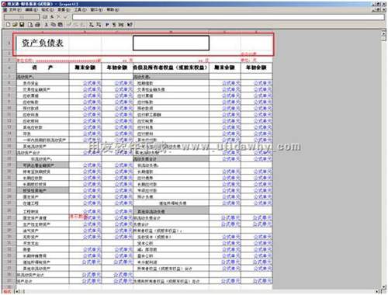388x295 pixels.
Task: Open the 工具 menu
Action: coord(80,9)
